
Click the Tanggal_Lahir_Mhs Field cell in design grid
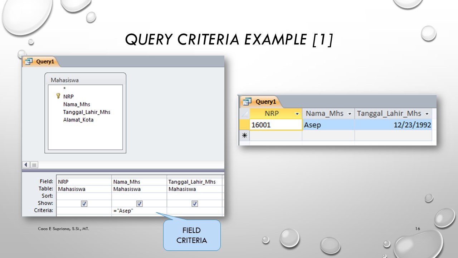[x=195, y=182]
